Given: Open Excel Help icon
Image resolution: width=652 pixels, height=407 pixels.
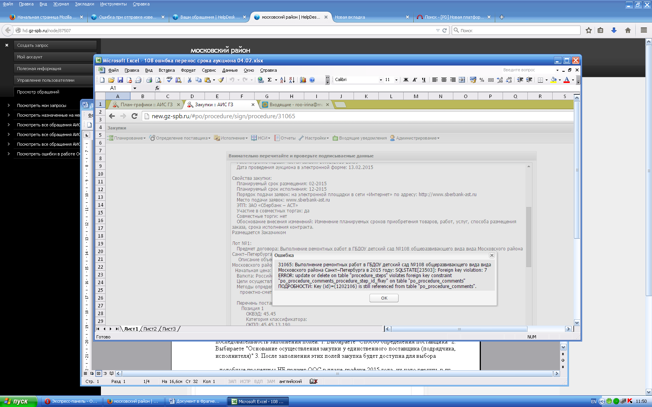Looking at the screenshot, I should pyautogui.click(x=312, y=80).
